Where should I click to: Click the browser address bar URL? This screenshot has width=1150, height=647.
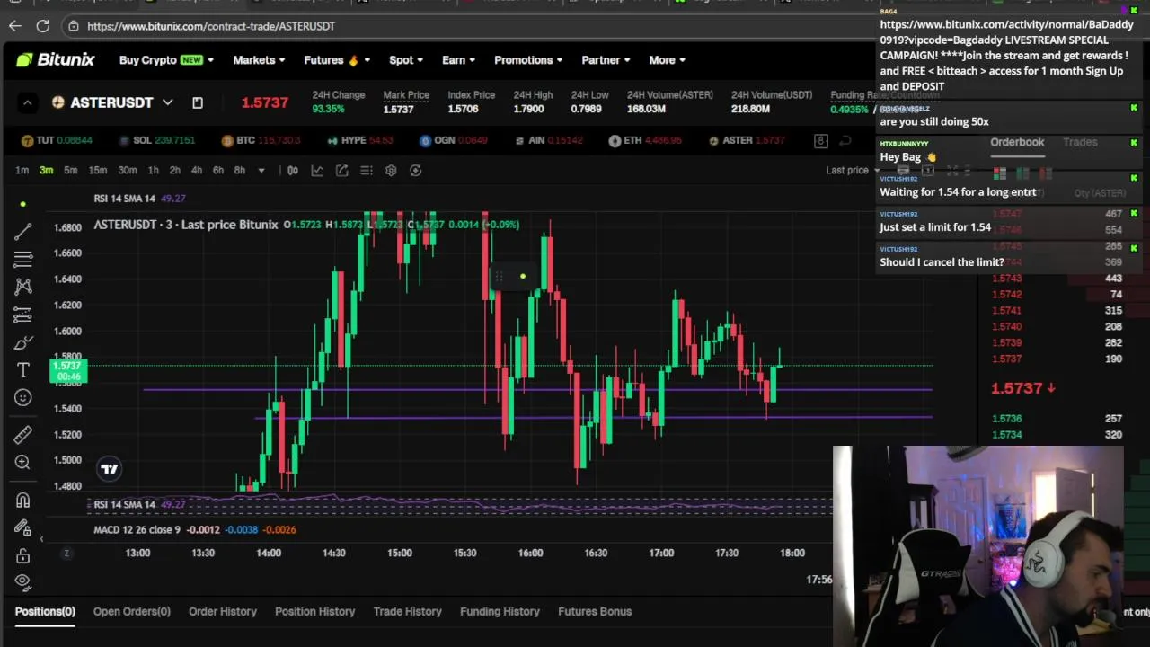click(x=211, y=26)
